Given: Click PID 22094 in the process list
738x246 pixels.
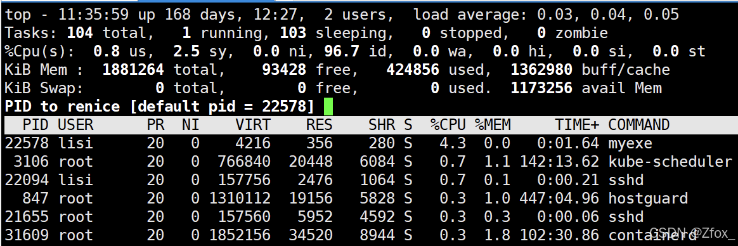Looking at the screenshot, I should tap(27, 179).
